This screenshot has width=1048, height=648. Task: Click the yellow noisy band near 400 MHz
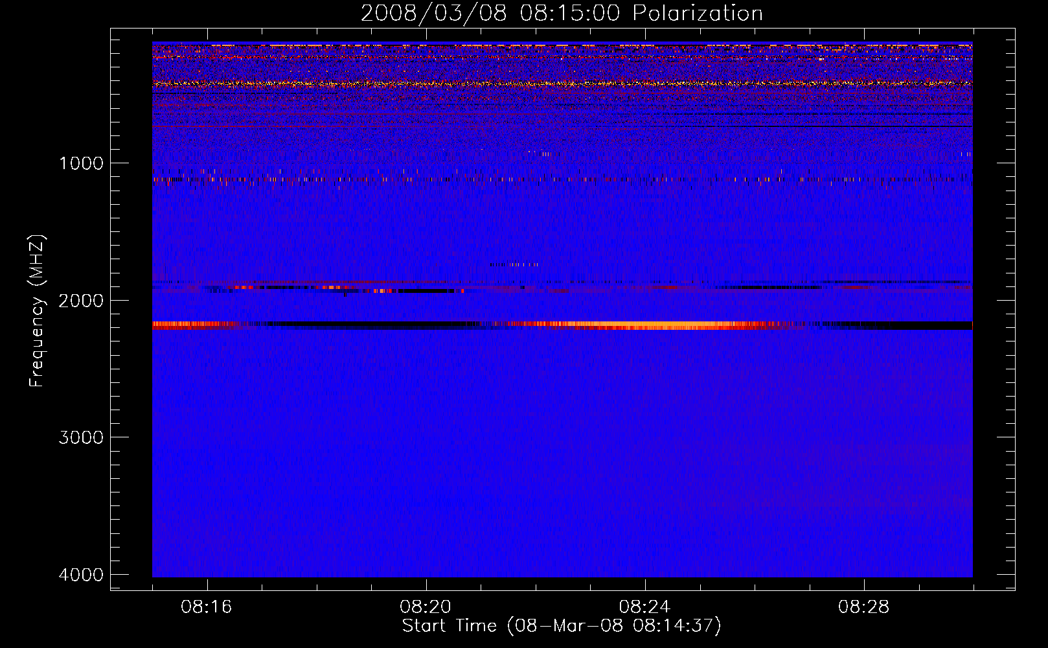[562, 84]
